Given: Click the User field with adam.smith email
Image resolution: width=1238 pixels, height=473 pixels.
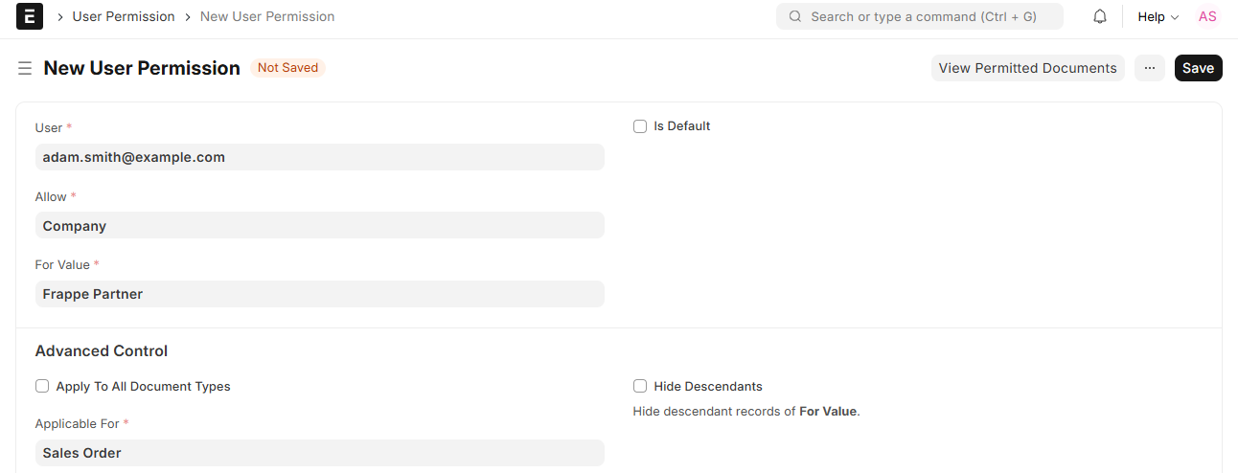Looking at the screenshot, I should [319, 157].
